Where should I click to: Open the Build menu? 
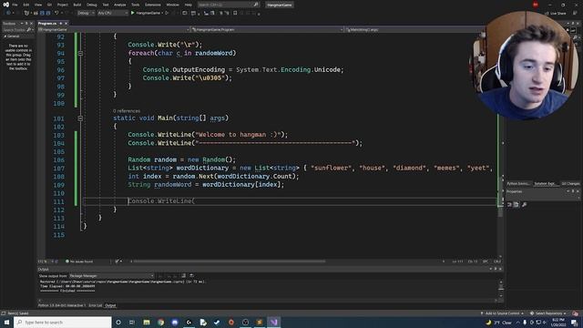click(x=77, y=5)
